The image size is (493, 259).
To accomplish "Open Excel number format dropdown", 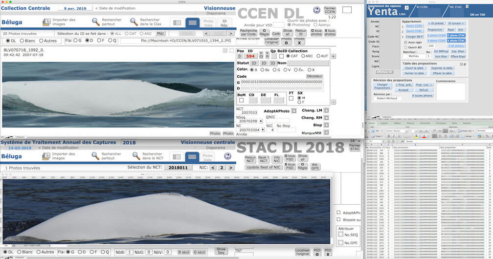I will (484, 131).
